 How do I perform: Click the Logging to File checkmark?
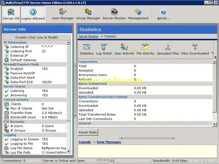point(6,144)
